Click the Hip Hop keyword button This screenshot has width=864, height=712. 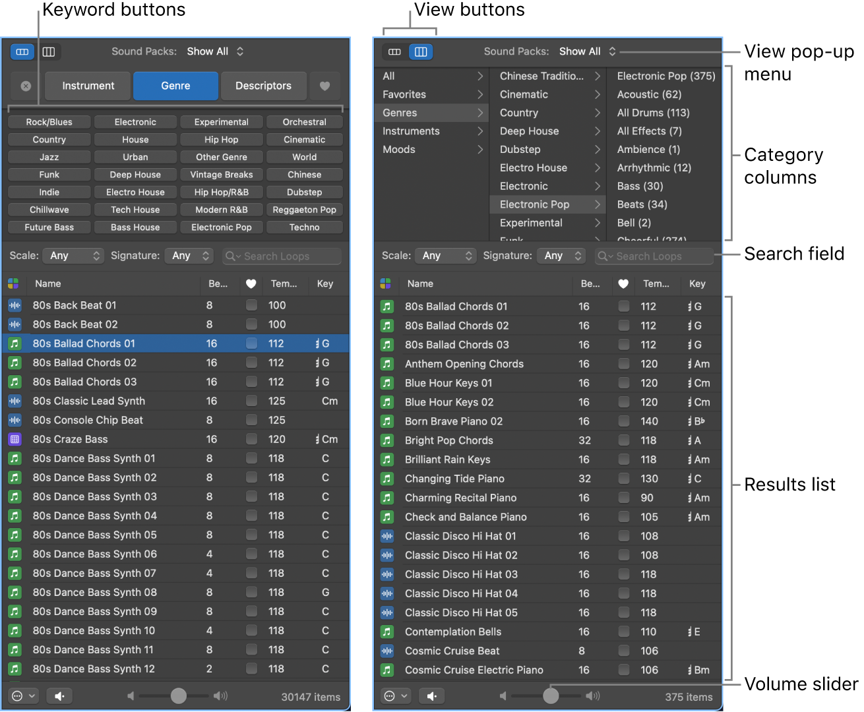click(221, 139)
